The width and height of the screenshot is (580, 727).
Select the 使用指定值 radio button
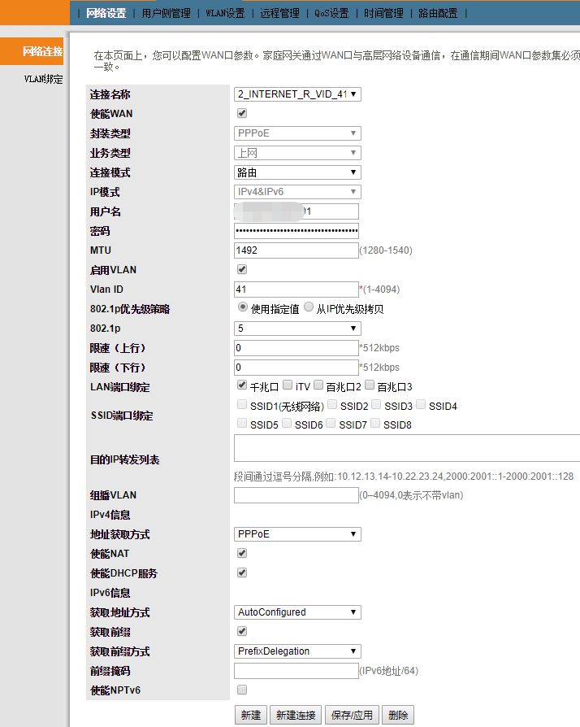[x=243, y=307]
